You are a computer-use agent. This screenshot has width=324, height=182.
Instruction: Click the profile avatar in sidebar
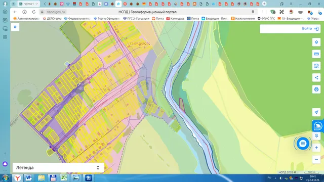coord(5,4)
